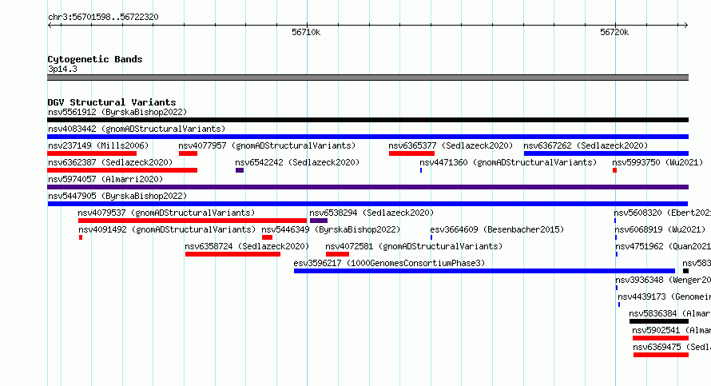Image resolution: width=711 pixels, height=386 pixels.
Task: Click the 3p14.3 cytogenetic band bar
Action: pos(367,78)
